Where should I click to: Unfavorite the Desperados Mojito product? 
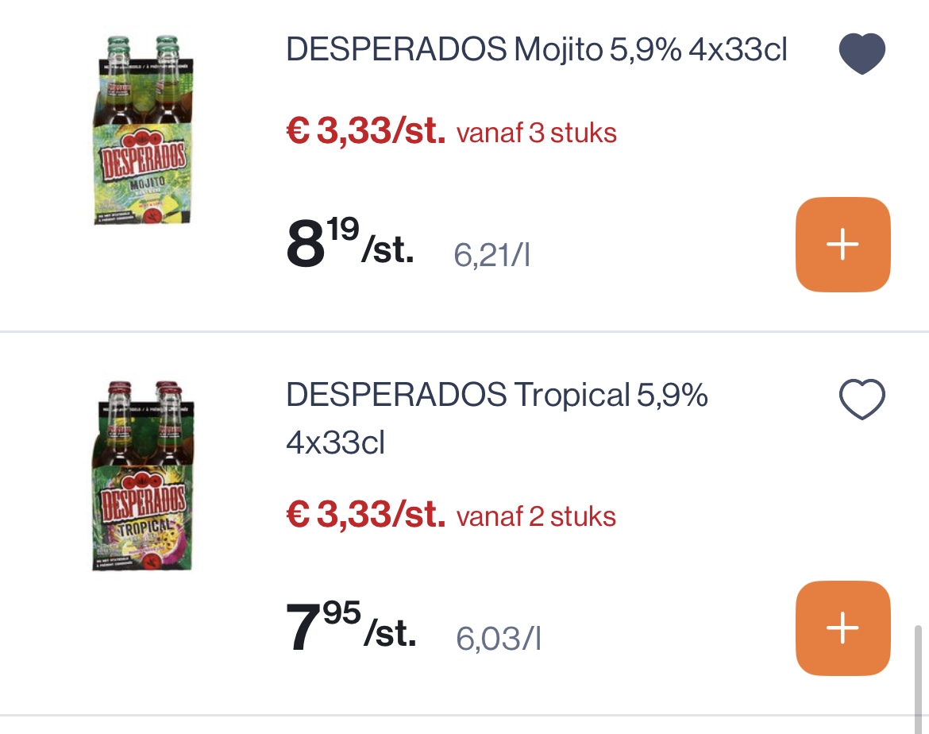click(862, 53)
